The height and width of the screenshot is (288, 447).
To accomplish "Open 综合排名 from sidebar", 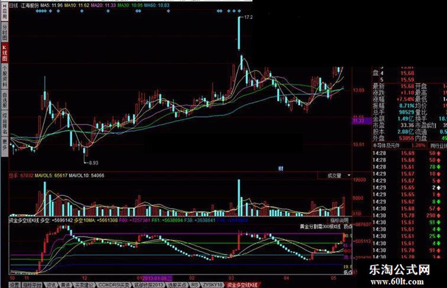I will (5, 123).
